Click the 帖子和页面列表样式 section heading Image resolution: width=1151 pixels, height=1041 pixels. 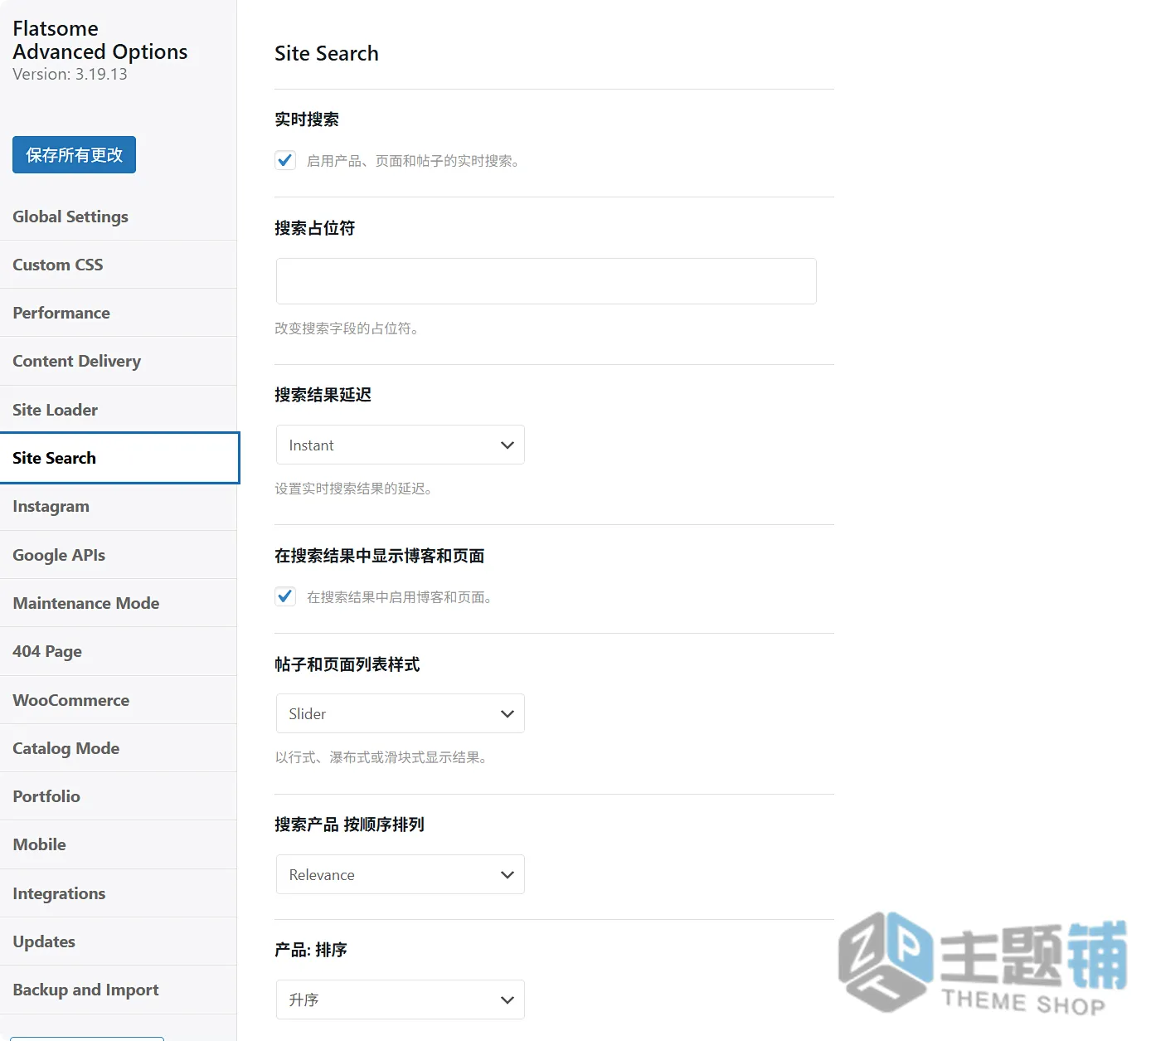[x=347, y=664]
